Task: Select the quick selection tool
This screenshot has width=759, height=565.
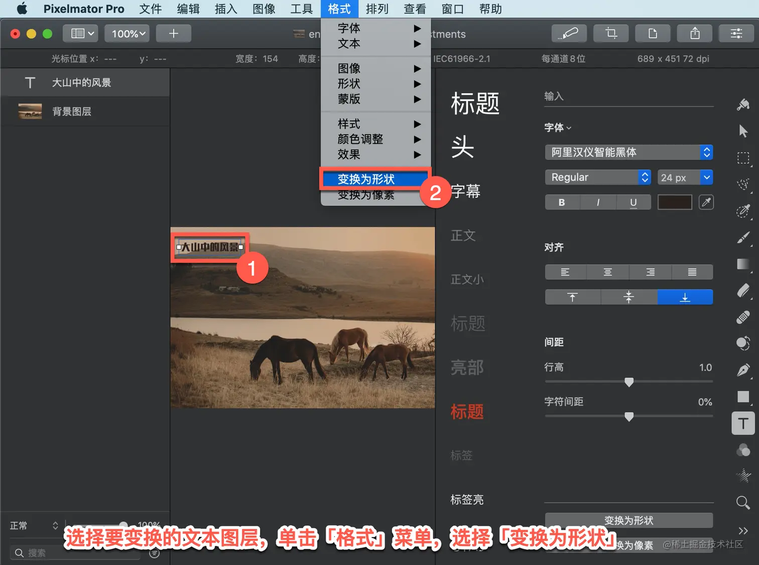Action: pos(743,185)
